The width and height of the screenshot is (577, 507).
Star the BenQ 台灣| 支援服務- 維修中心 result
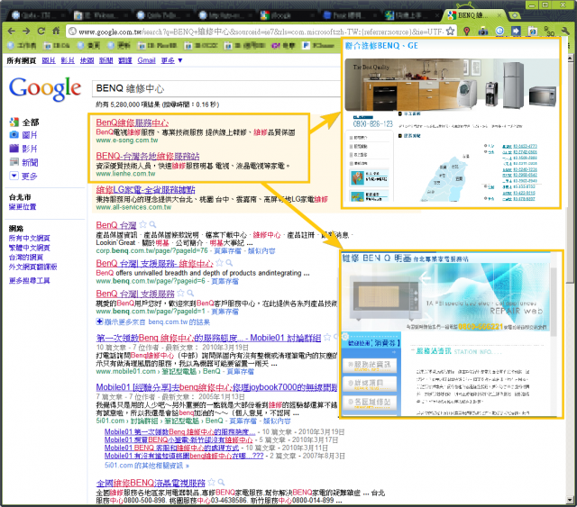tap(219, 263)
